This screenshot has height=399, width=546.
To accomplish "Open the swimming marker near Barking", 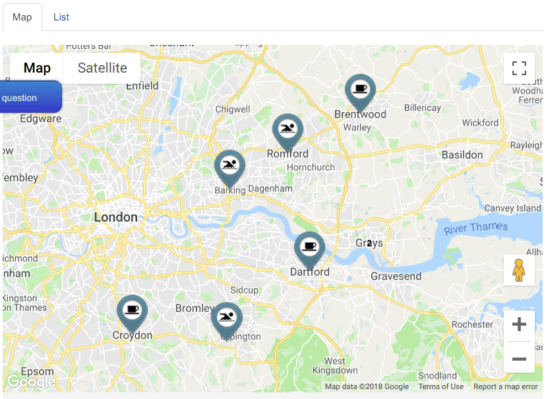I will [x=229, y=168].
